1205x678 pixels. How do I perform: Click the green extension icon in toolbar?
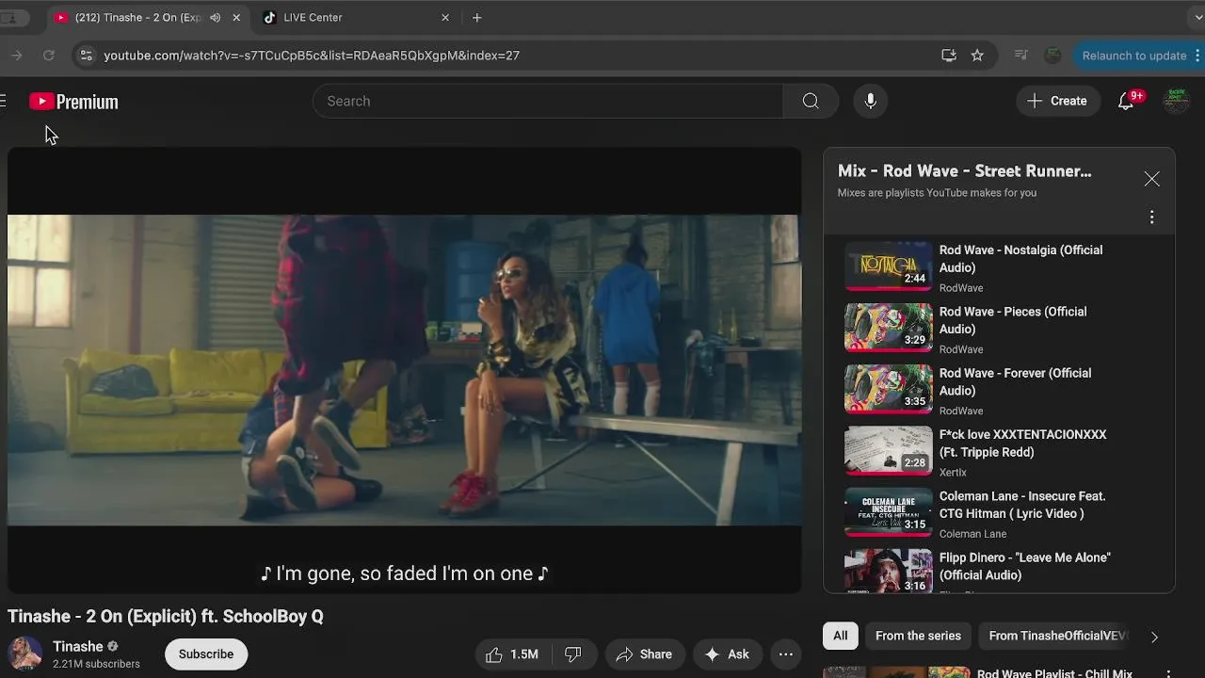[x=1052, y=56]
